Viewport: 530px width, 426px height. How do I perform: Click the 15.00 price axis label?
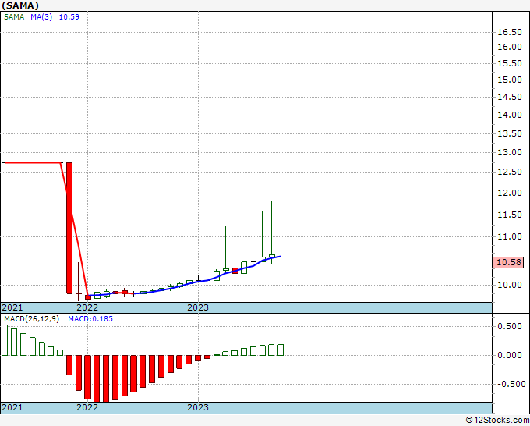tap(510, 80)
